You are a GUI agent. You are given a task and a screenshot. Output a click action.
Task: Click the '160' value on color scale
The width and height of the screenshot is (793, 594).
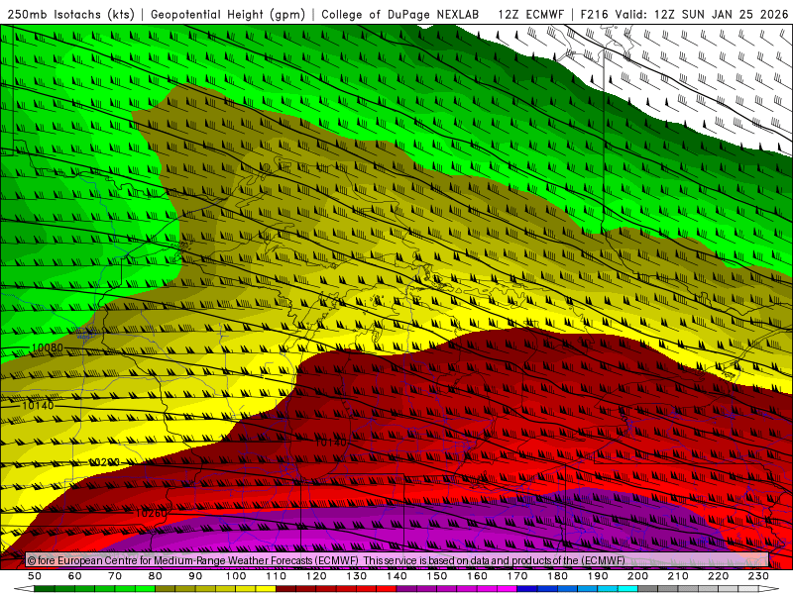click(x=477, y=576)
